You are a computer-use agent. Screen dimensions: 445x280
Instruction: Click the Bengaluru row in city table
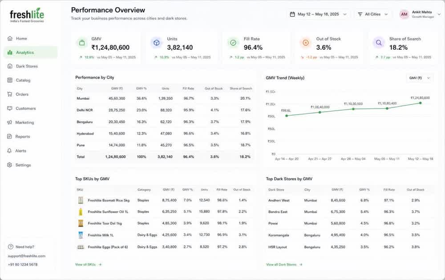pyautogui.click(x=164, y=122)
